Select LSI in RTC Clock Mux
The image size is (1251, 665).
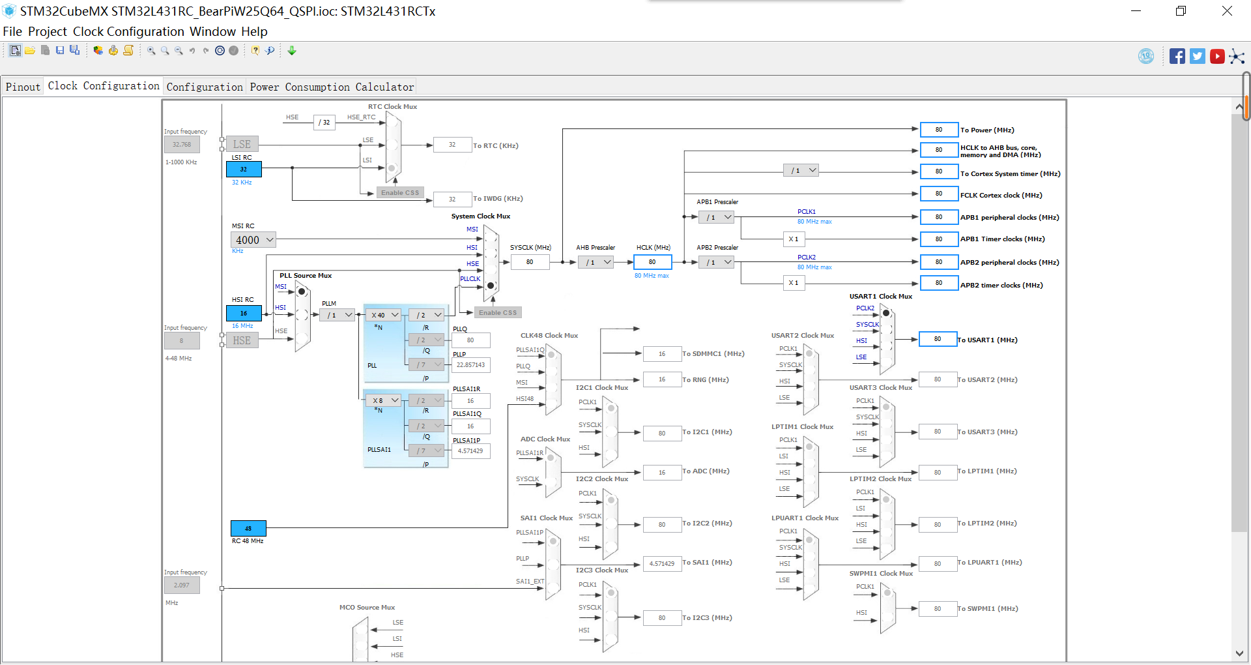pyautogui.click(x=392, y=168)
